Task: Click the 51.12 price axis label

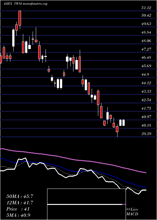Action: pyautogui.click(x=146, y=8)
